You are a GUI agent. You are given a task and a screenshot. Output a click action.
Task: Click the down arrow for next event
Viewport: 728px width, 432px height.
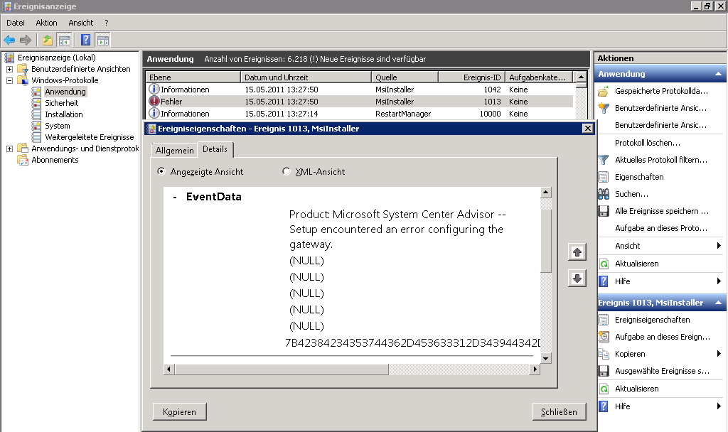click(577, 279)
